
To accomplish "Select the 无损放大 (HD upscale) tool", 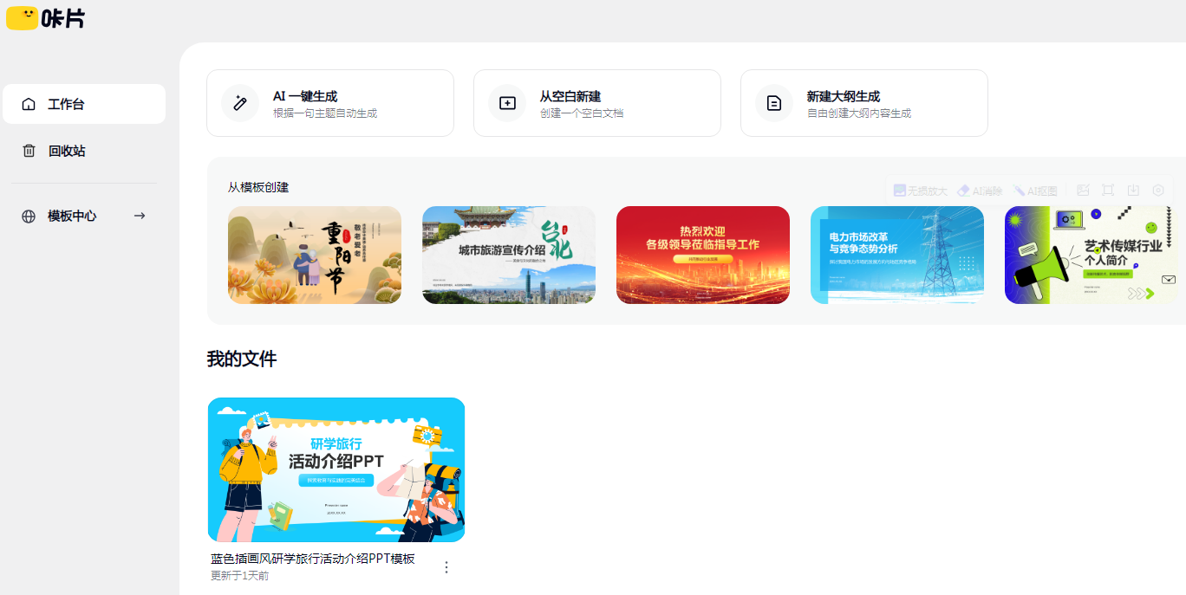I will pyautogui.click(x=919, y=190).
